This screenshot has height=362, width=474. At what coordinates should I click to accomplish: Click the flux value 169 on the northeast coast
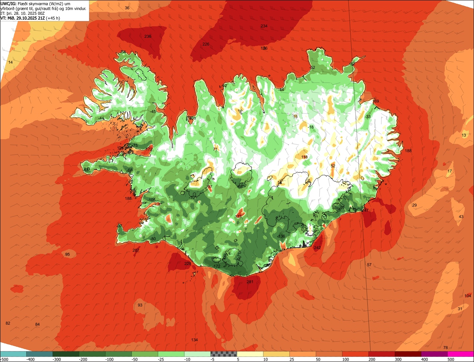tap(376, 101)
